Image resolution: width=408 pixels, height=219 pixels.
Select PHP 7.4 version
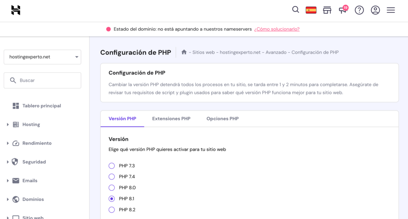pos(112,177)
